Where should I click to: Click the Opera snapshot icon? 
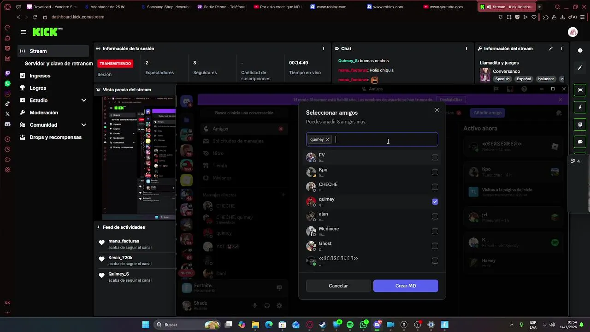click(x=509, y=17)
